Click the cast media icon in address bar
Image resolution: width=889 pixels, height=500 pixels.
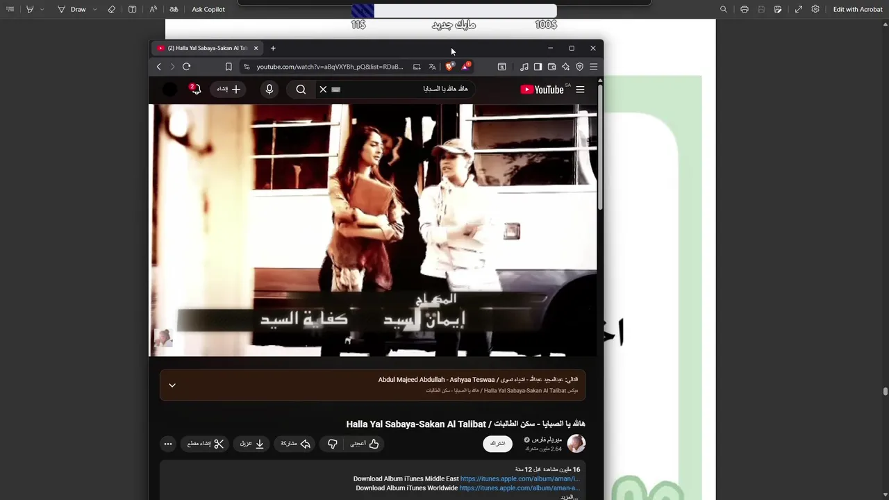click(x=417, y=67)
